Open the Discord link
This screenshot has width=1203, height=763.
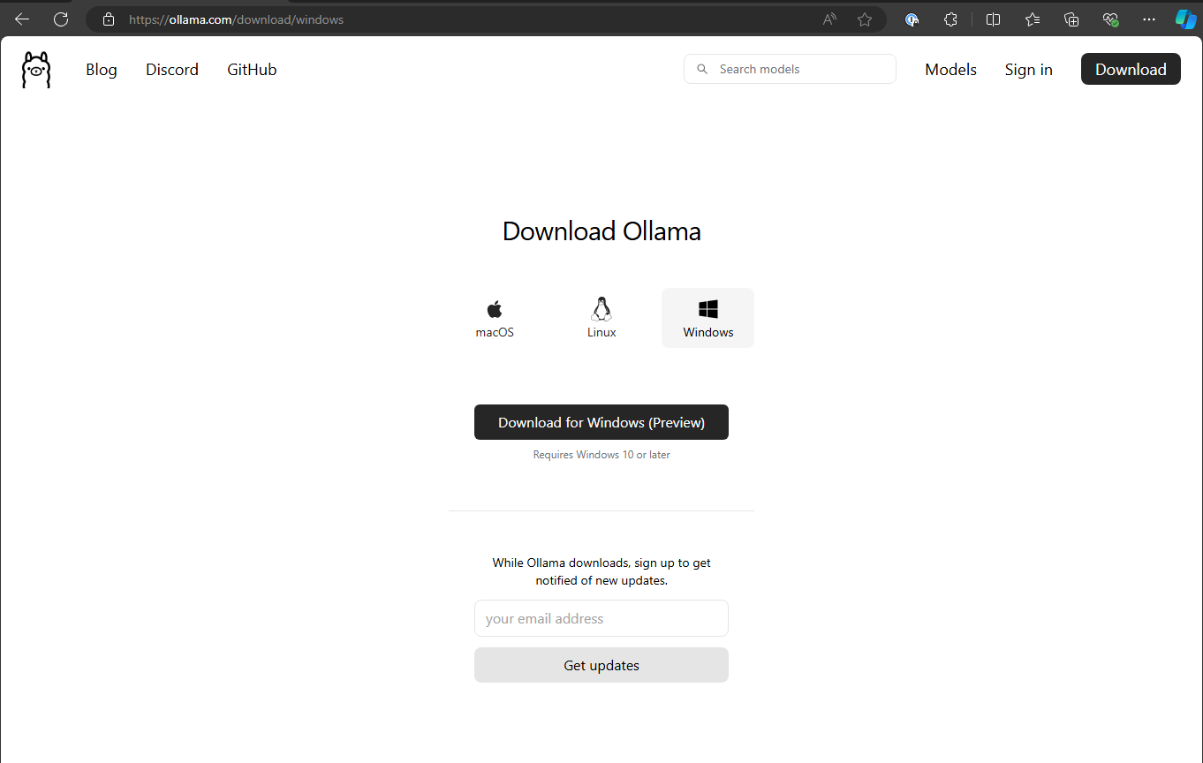coord(172,70)
